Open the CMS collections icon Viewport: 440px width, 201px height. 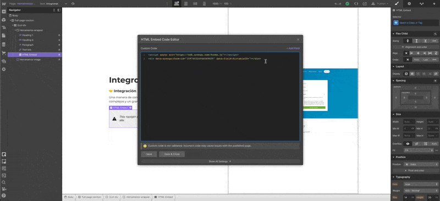4,44
